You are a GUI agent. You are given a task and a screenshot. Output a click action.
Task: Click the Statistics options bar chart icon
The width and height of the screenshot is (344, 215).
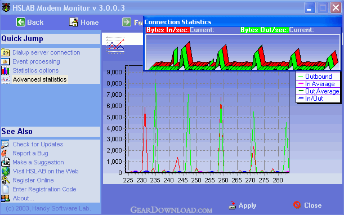click(x=5, y=70)
